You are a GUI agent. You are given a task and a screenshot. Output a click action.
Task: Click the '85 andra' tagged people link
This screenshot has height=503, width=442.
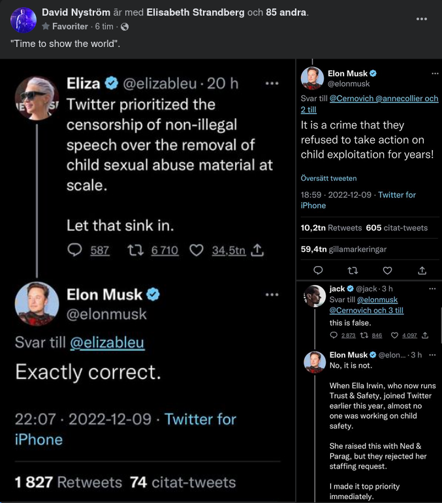286,12
